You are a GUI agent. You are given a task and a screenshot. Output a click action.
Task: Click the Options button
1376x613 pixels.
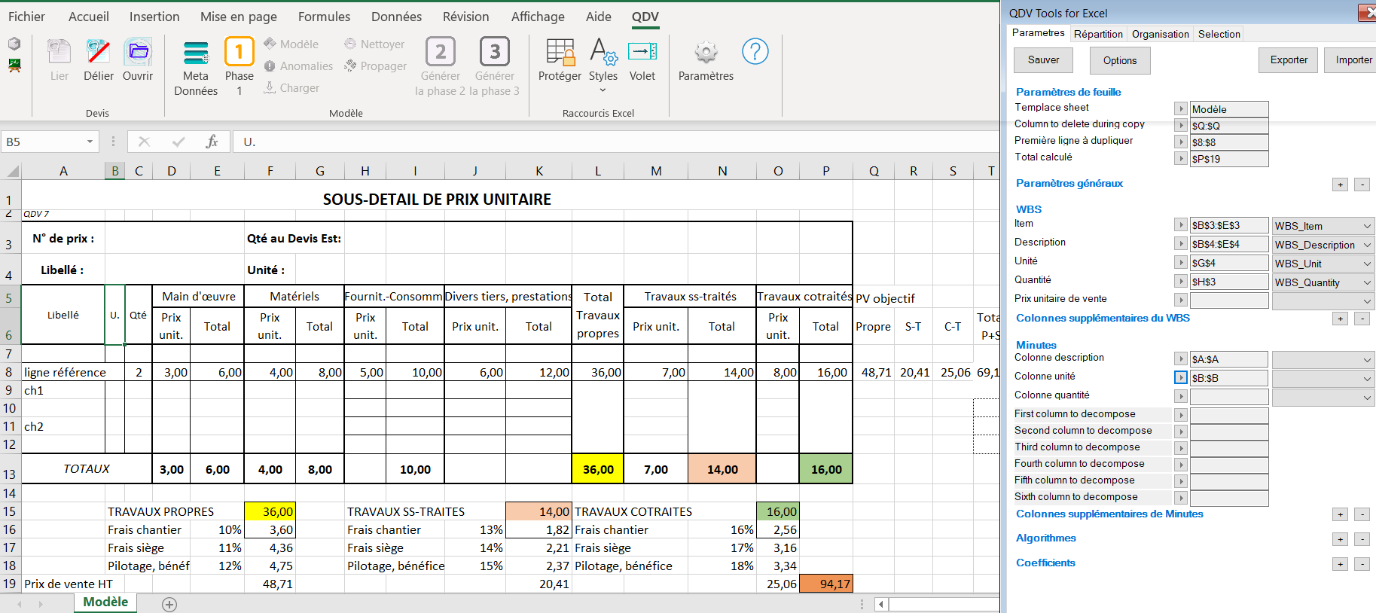tap(1120, 60)
